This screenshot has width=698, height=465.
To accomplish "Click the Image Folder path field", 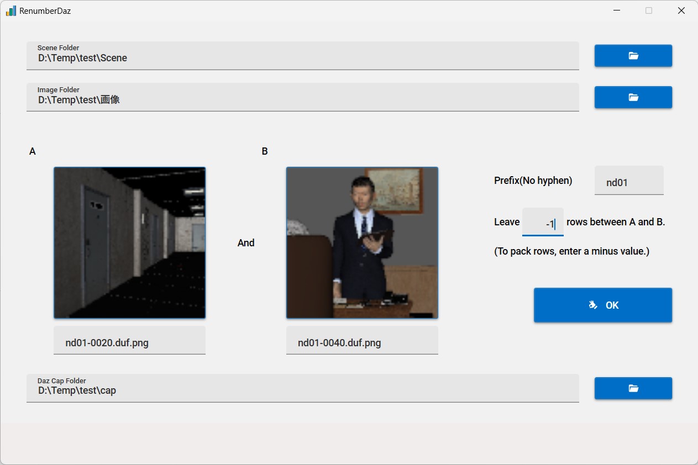I will click(x=302, y=99).
